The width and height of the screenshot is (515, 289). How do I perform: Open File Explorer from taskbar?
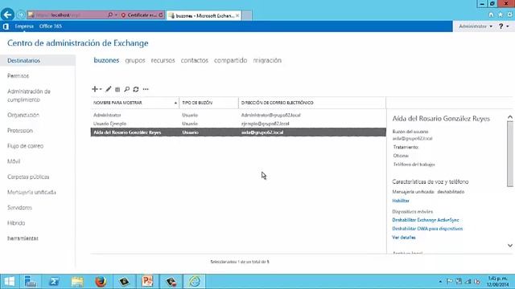pos(77,281)
